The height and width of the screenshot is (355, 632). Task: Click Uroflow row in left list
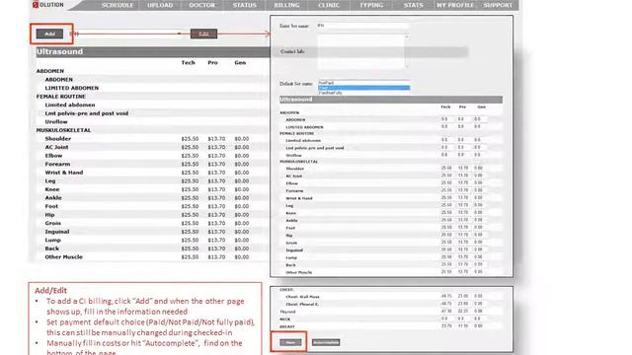point(56,122)
